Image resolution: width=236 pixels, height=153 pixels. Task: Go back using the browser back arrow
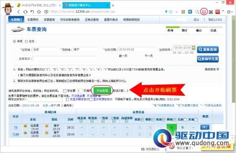(18, 12)
